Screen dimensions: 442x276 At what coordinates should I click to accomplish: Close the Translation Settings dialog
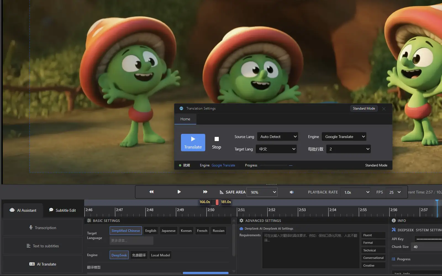tap(384, 109)
